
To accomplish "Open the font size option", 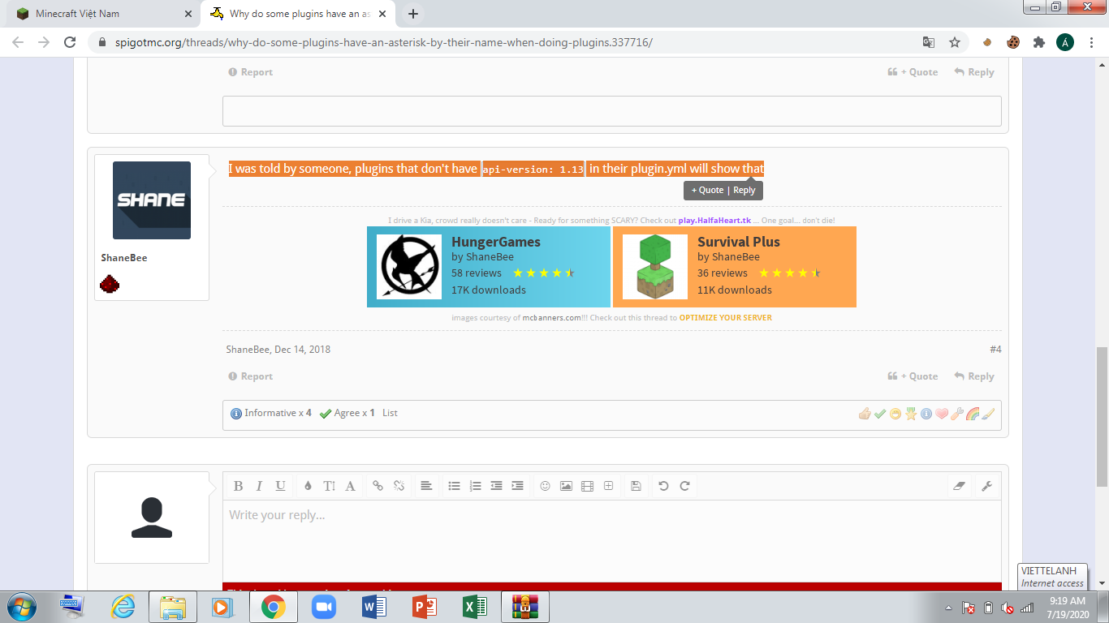I will pos(329,486).
